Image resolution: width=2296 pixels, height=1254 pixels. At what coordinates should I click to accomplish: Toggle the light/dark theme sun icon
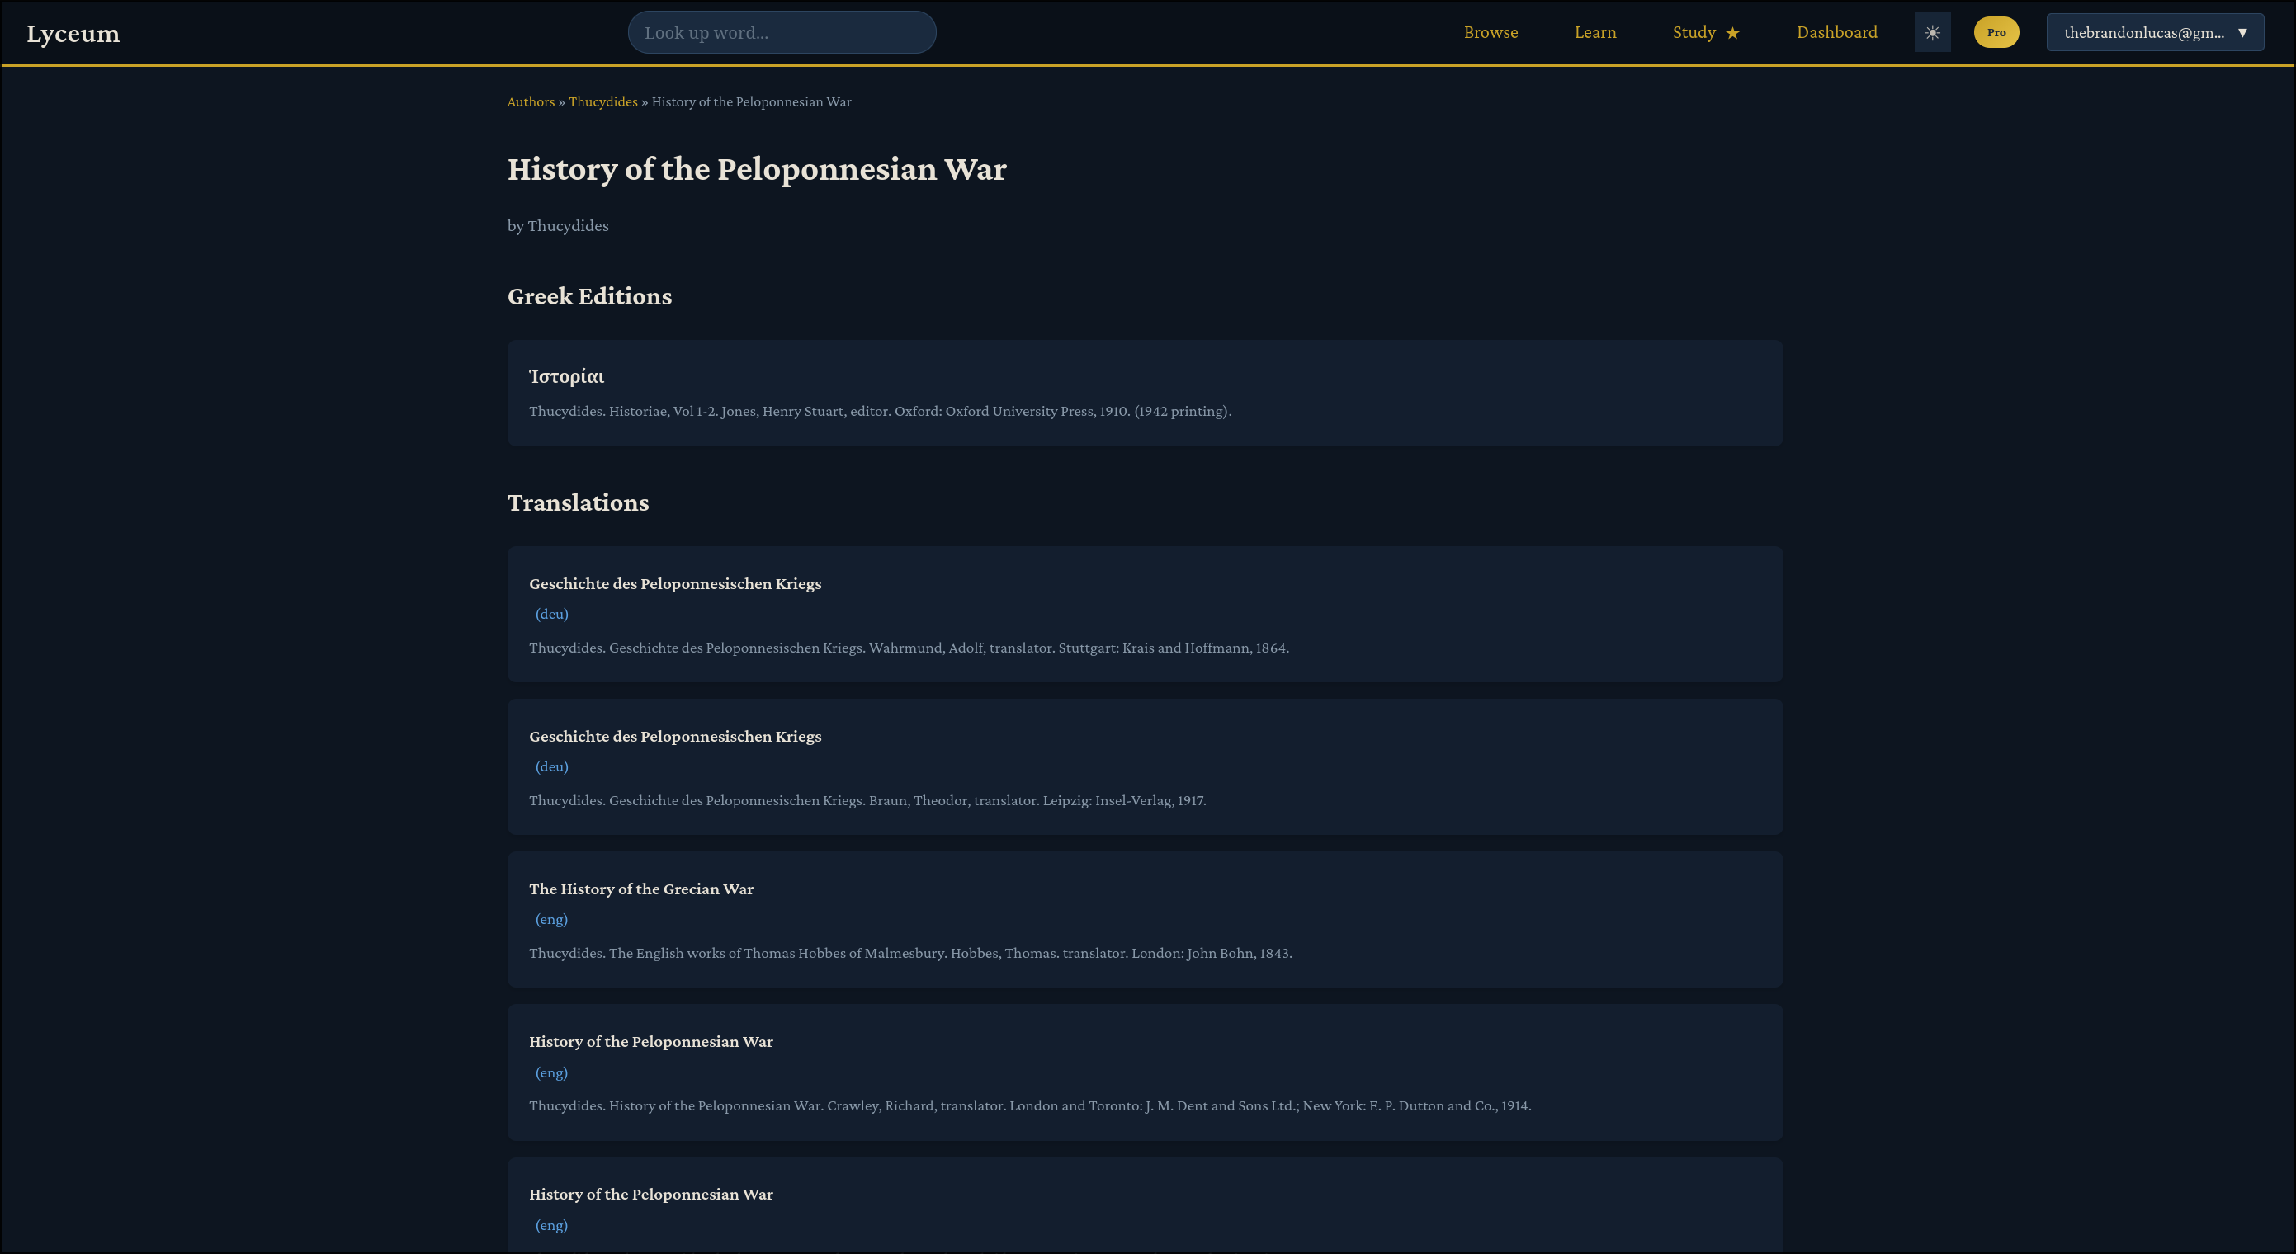click(x=1931, y=33)
